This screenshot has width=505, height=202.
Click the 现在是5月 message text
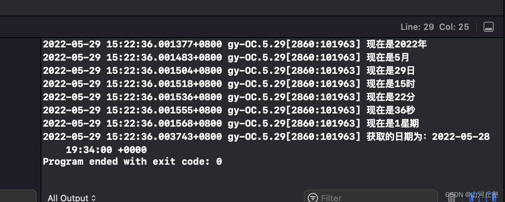point(388,57)
